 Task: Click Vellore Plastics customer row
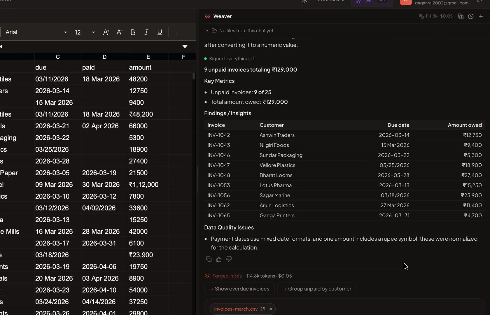coord(277,165)
